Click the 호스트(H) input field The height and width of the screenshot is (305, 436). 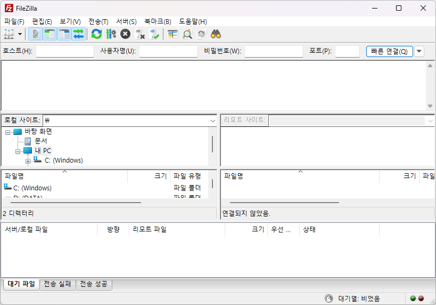tap(64, 51)
